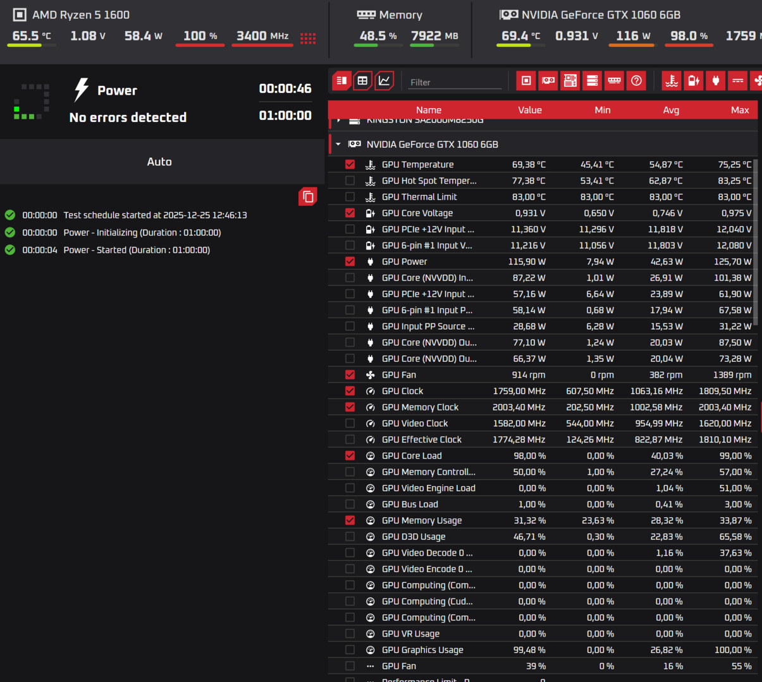The image size is (762, 682).
Task: Click the CPU 3400 MHz clock reading
Action: click(x=262, y=36)
